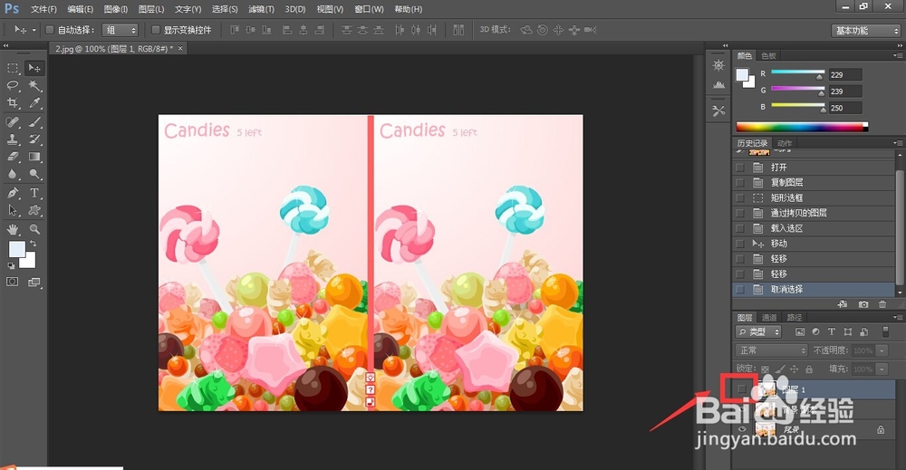Open the Layers panel flyout menu
Screen dimensions: 906x470
pyautogui.click(x=897, y=317)
